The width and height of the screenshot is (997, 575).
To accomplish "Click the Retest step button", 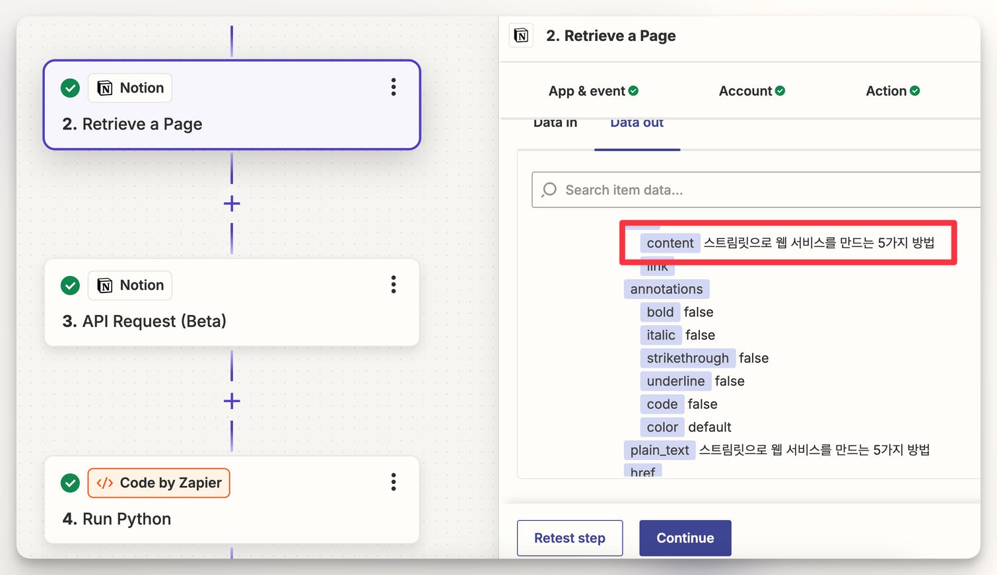I will [x=569, y=538].
